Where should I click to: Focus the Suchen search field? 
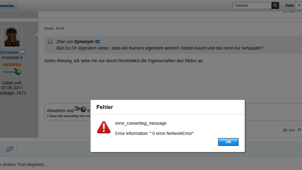[252, 6]
